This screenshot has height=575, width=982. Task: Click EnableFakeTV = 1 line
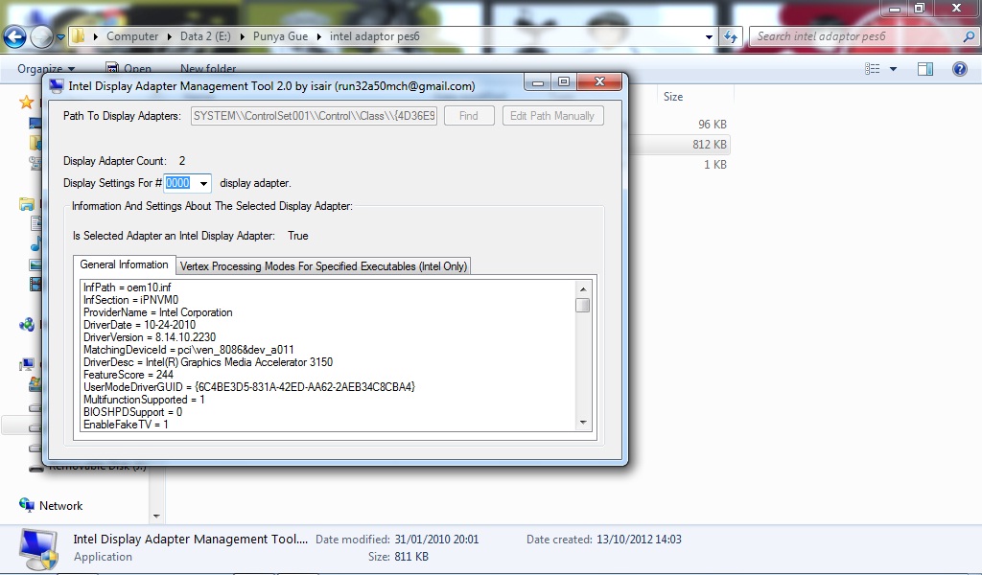(126, 425)
